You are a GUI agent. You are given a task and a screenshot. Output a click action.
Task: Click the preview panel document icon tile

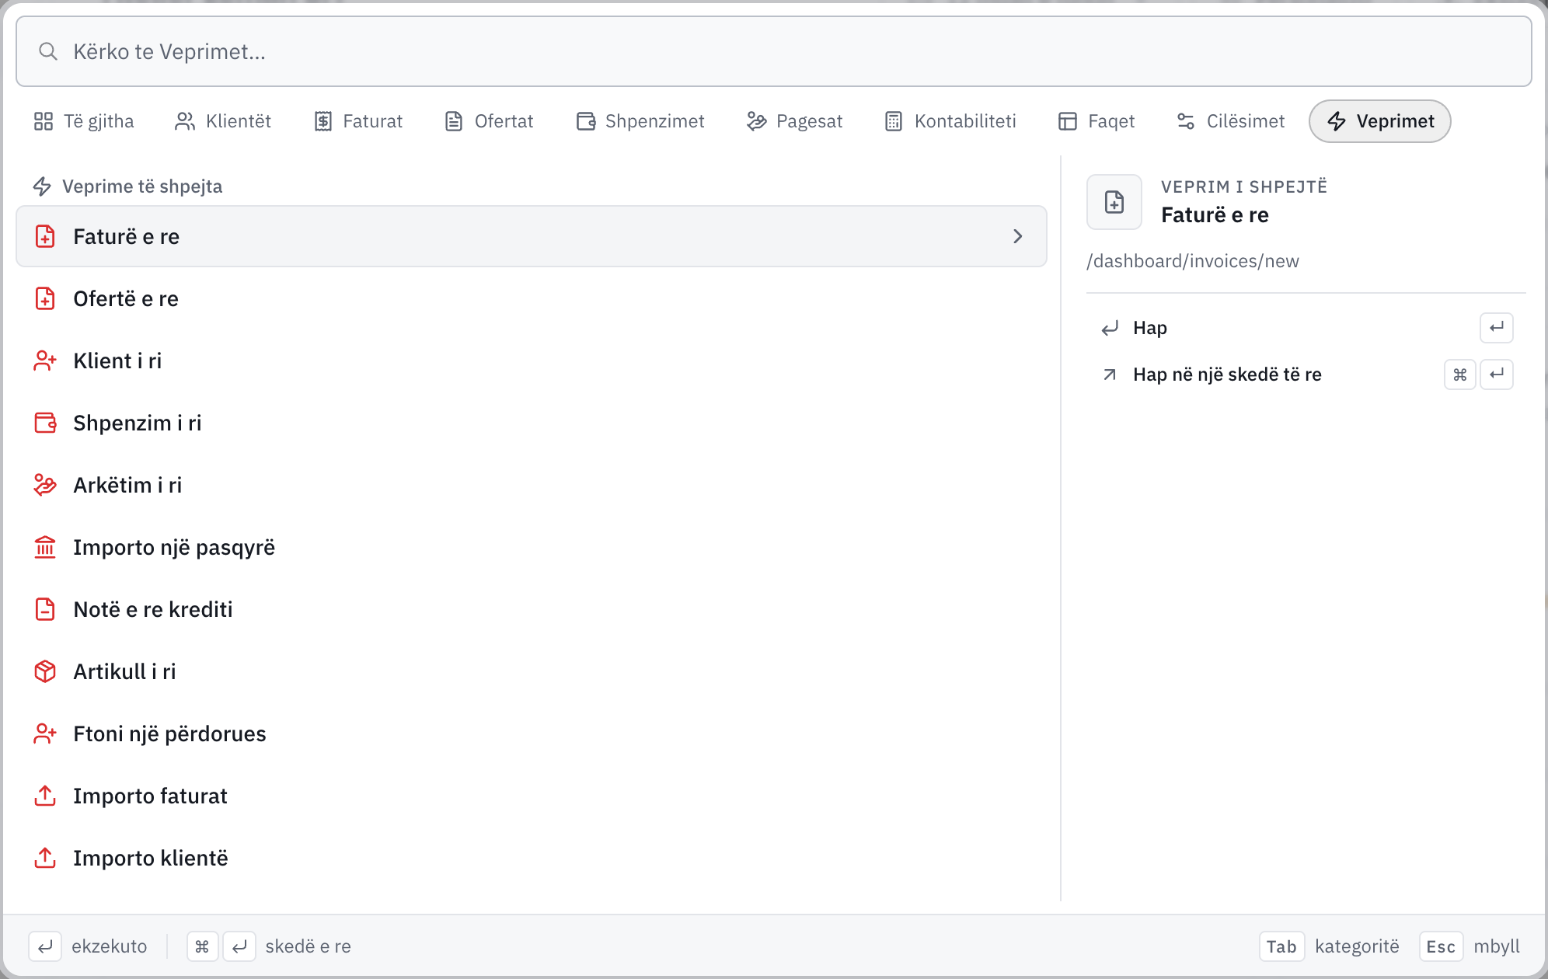[x=1114, y=202]
